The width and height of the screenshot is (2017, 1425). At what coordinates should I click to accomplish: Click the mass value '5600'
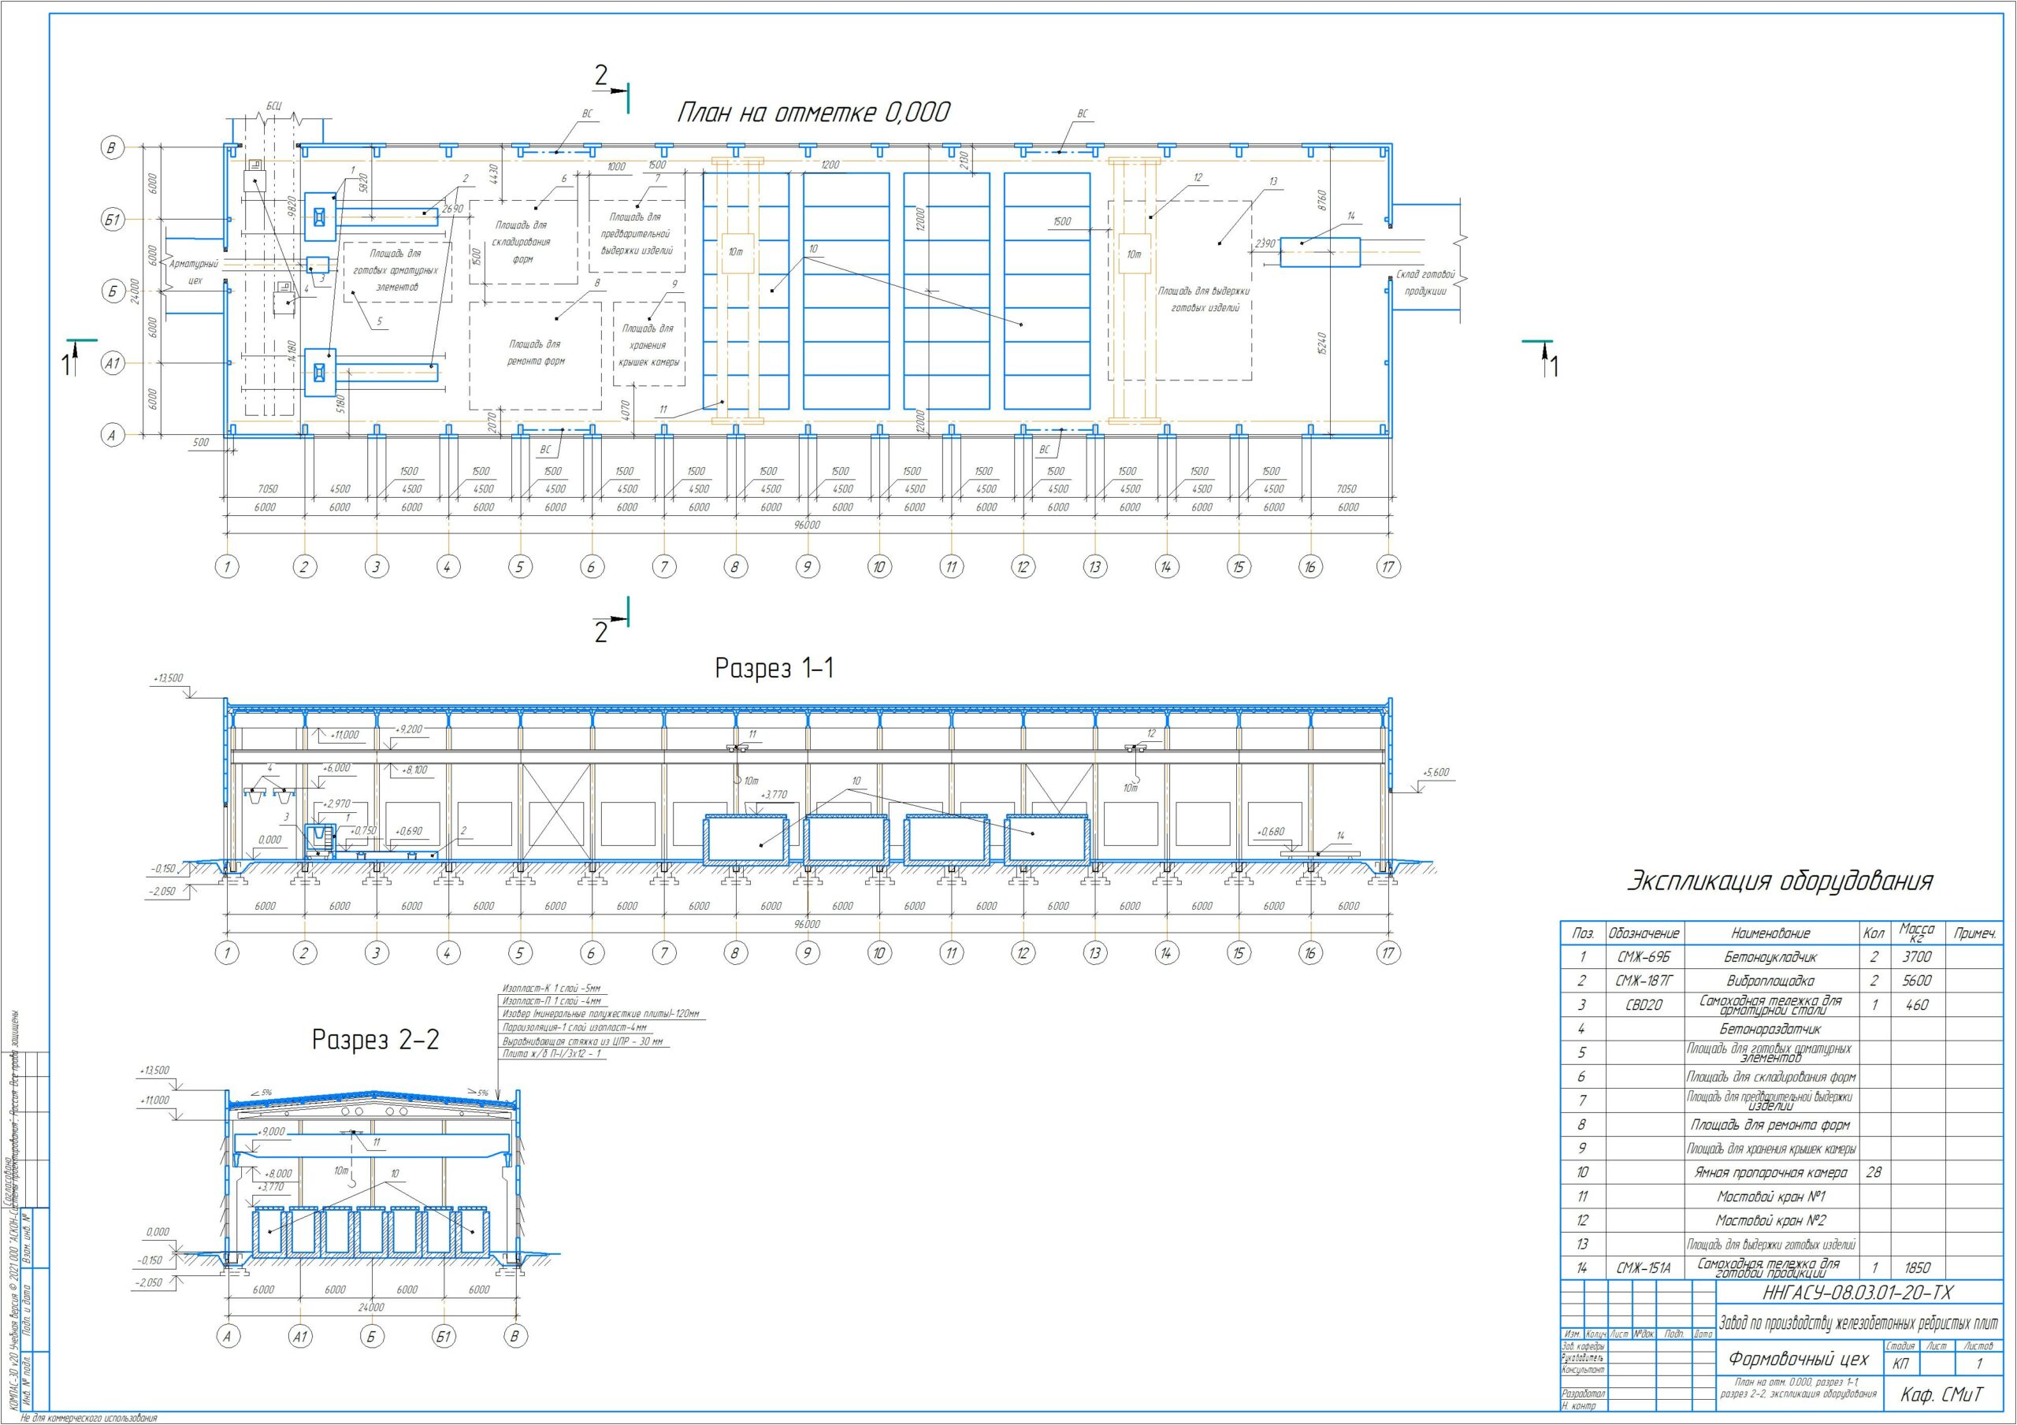tap(1917, 982)
